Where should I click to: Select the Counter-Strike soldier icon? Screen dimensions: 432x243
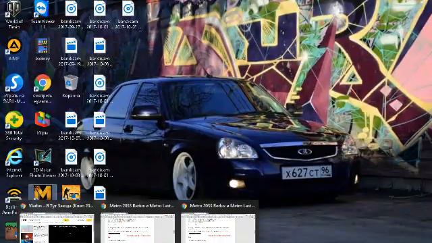coord(71,192)
